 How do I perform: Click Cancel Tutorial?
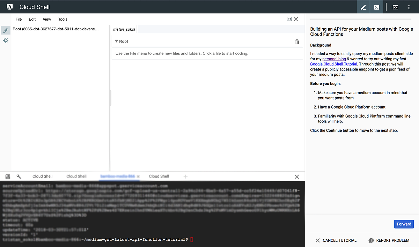336,240
